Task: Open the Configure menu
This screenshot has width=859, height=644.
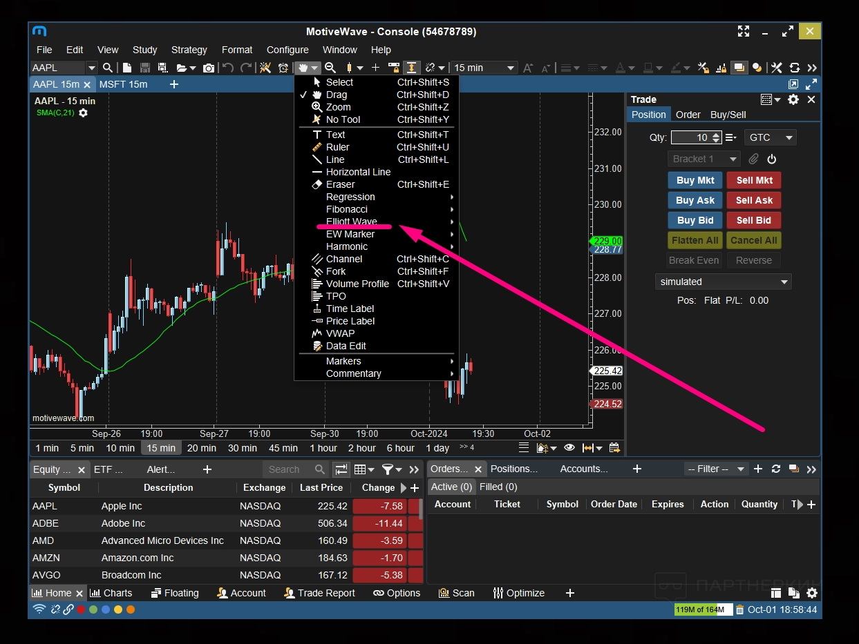Action: point(287,50)
